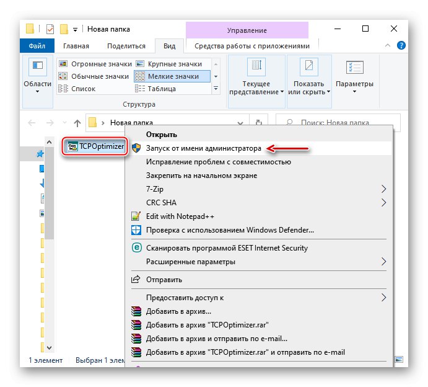Click properties icon in quick access toolbar
The height and width of the screenshot is (387, 428).
tap(50, 29)
